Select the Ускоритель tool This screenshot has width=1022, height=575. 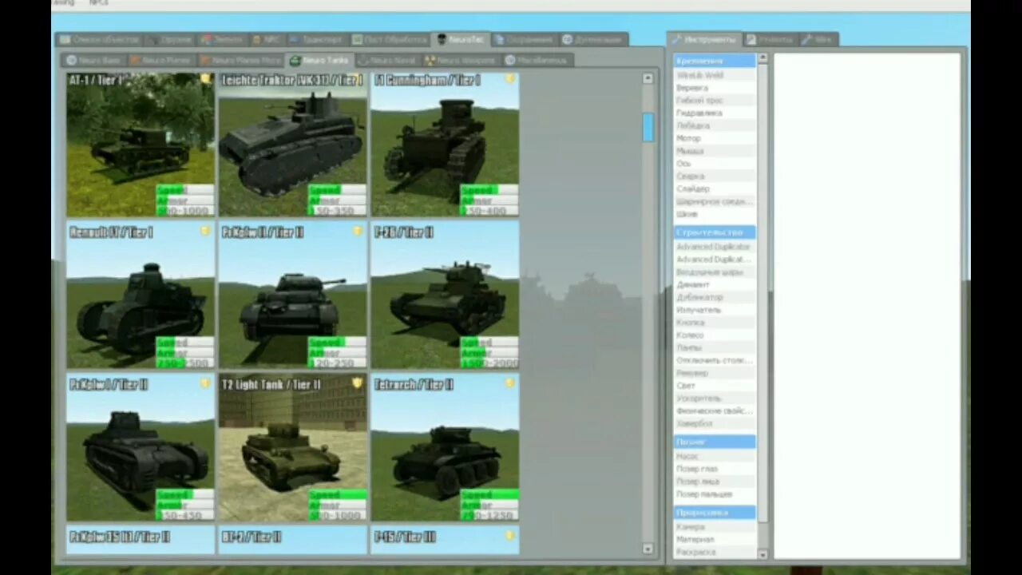[x=715, y=399]
